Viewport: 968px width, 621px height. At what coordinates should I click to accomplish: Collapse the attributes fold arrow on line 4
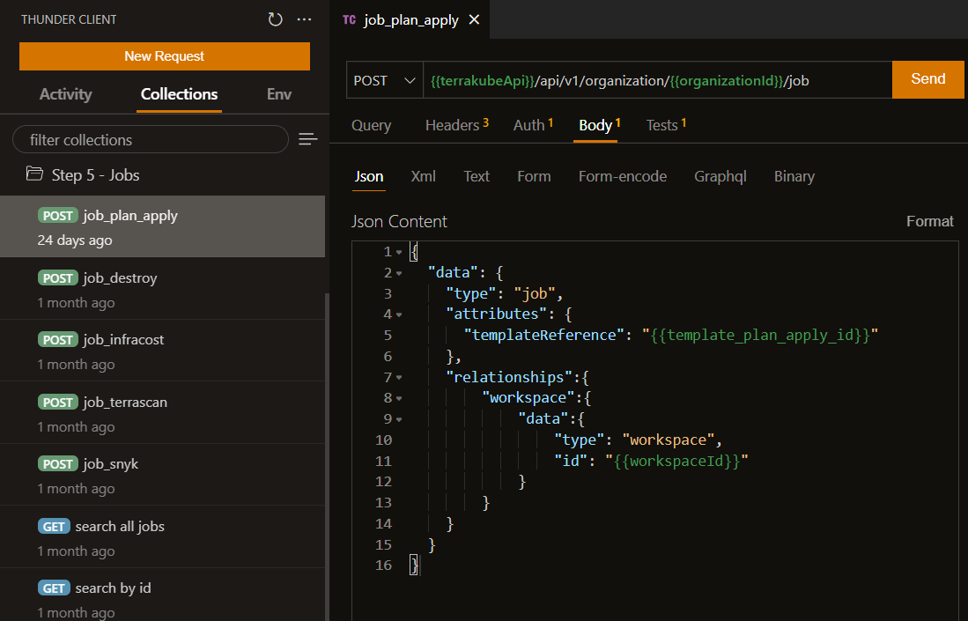pyautogui.click(x=399, y=314)
